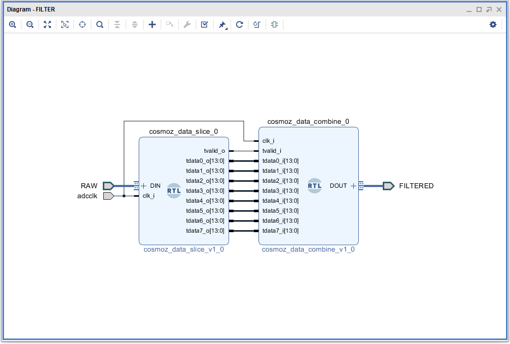Select the Zoom Area selection icon
The height and width of the screenshot is (344, 510).
[65, 24]
